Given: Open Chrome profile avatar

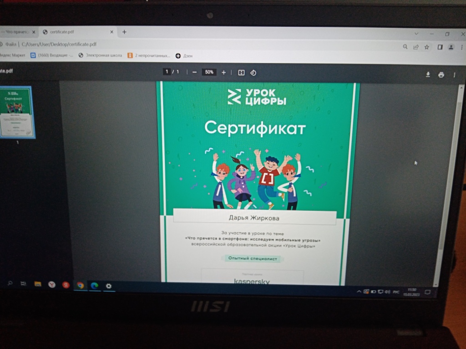Looking at the screenshot, I should pos(451,47).
